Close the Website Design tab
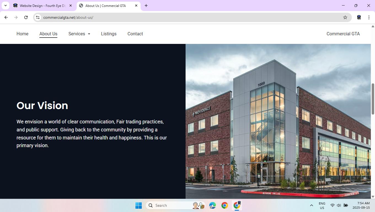Screen dimensions: 375x212 click(71, 6)
